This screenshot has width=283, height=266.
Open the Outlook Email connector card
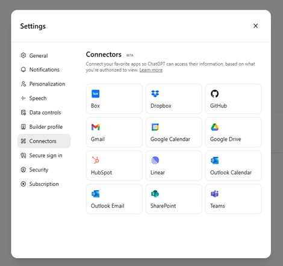click(x=114, y=199)
